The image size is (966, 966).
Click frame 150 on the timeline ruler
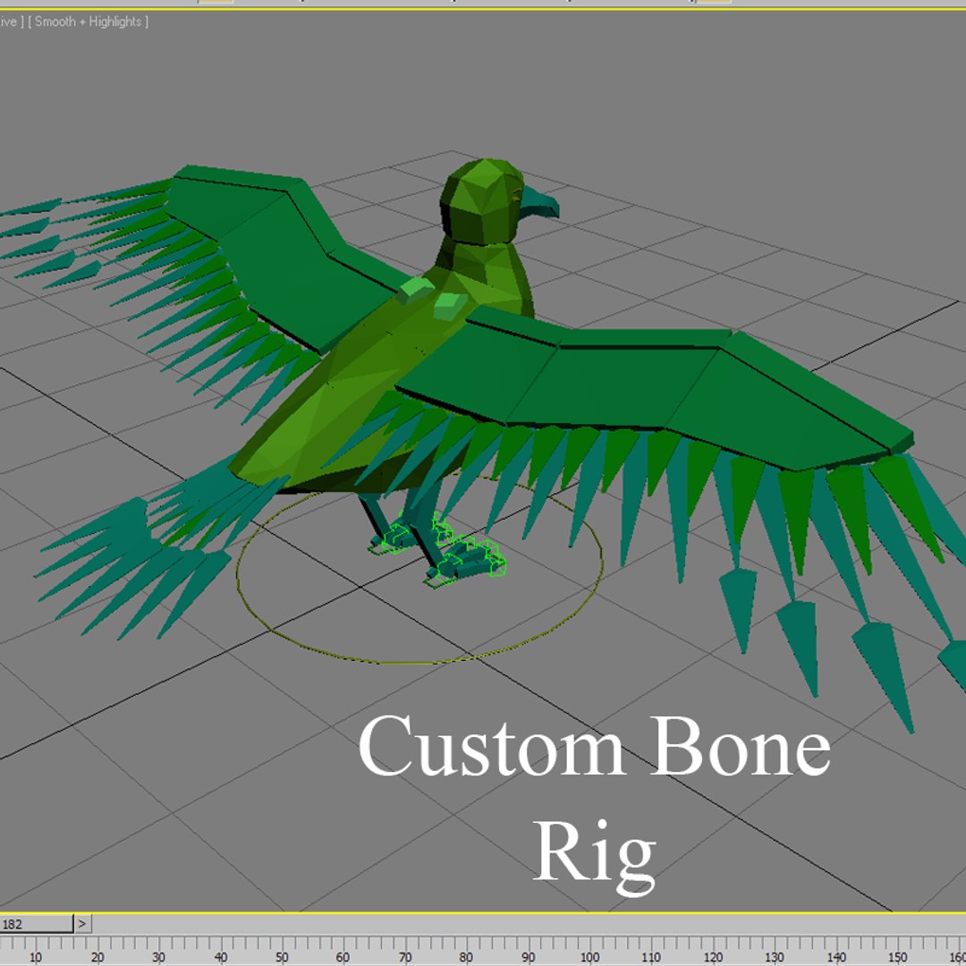pos(898,957)
